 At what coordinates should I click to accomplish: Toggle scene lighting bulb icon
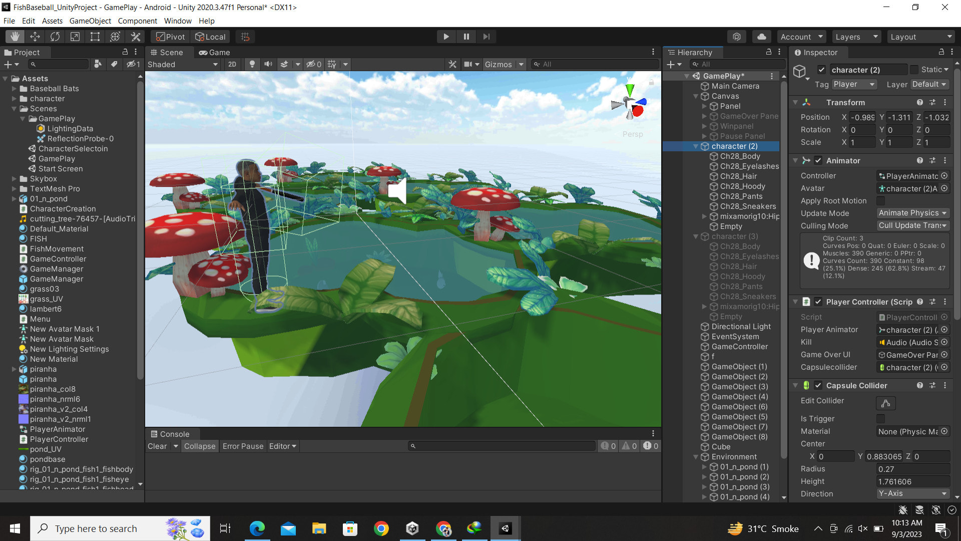point(252,64)
